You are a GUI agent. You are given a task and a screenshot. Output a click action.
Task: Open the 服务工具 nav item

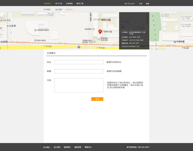point(80,4)
